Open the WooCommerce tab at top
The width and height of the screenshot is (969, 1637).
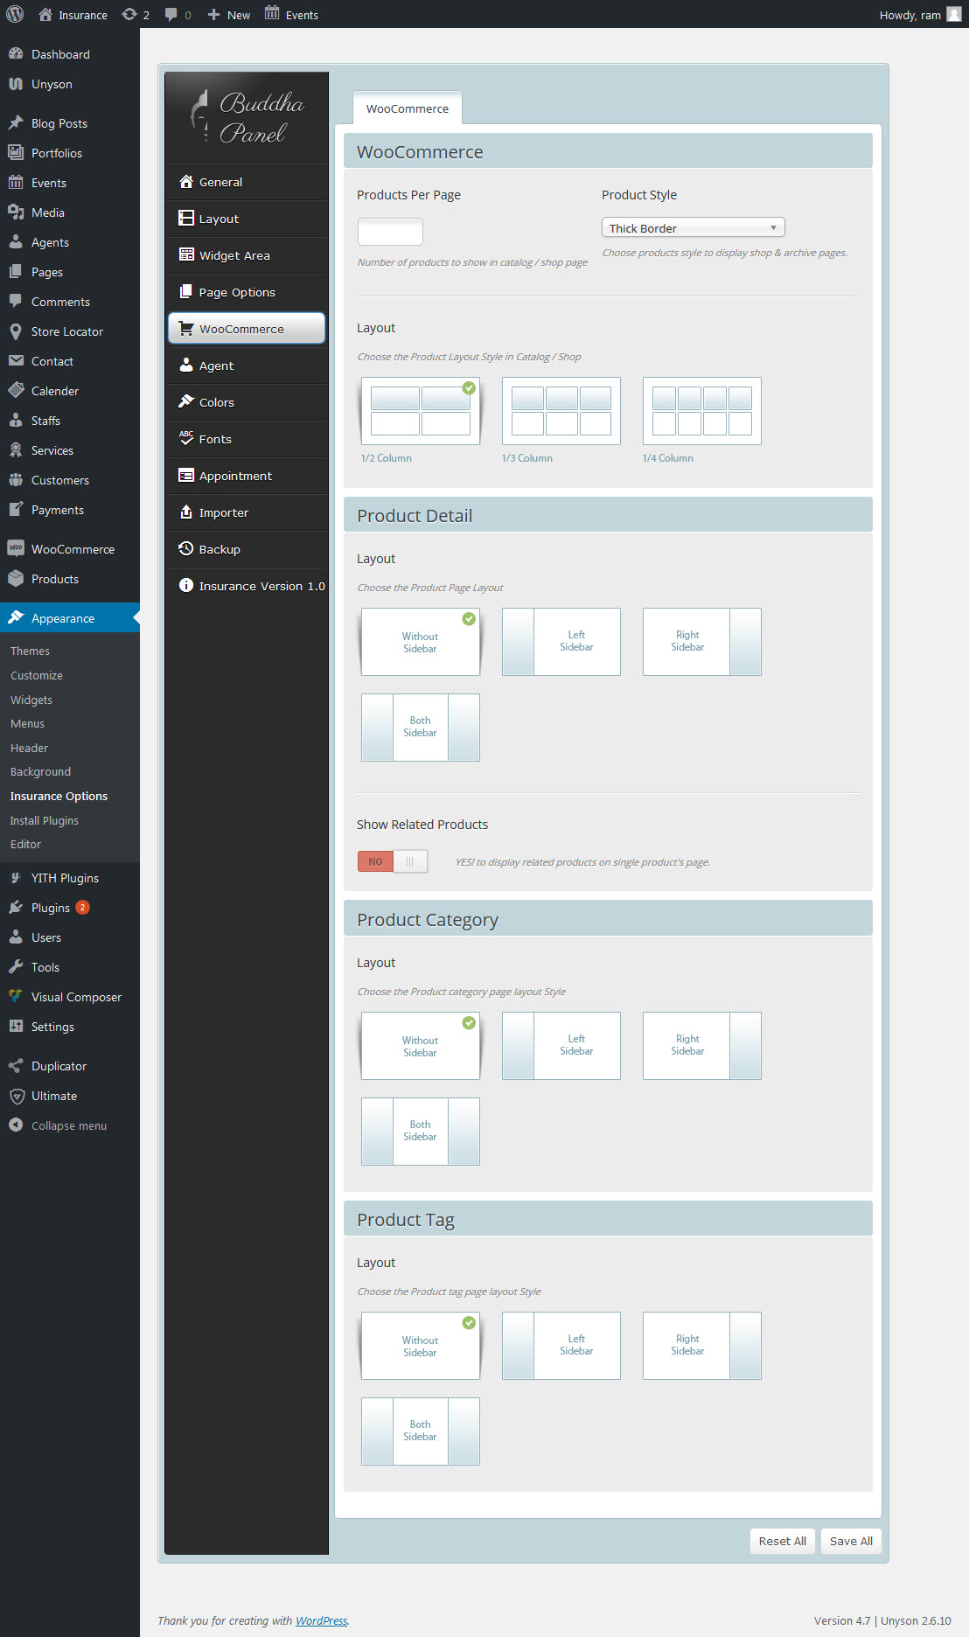[x=408, y=108]
